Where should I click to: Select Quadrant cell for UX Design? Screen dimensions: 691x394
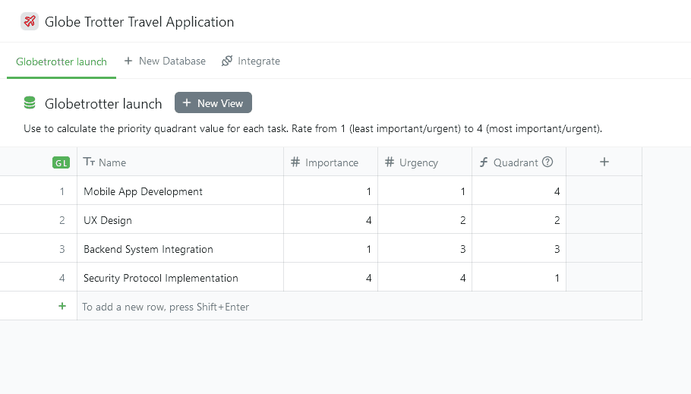519,219
